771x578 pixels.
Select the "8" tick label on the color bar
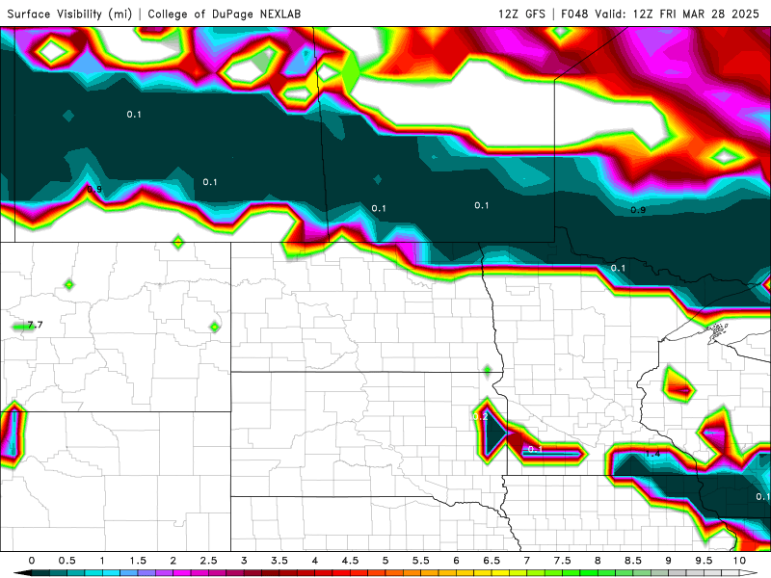[x=598, y=561]
